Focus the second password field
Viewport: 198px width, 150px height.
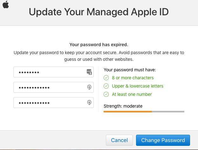pyautogui.click(x=53, y=87)
